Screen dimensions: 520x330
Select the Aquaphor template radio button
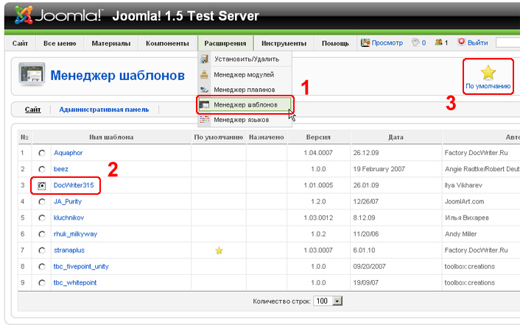pos(42,153)
